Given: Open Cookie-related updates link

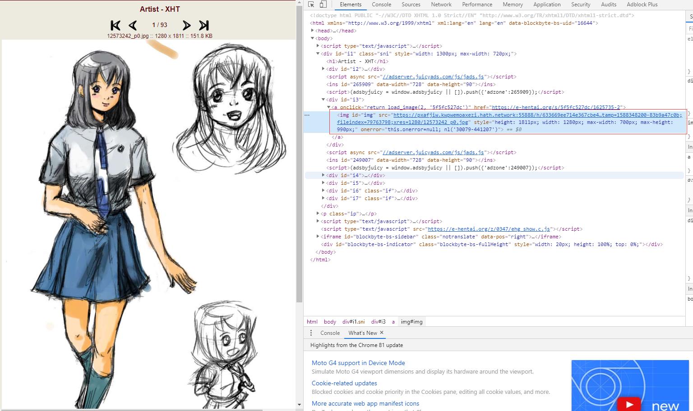Looking at the screenshot, I should pyautogui.click(x=344, y=383).
